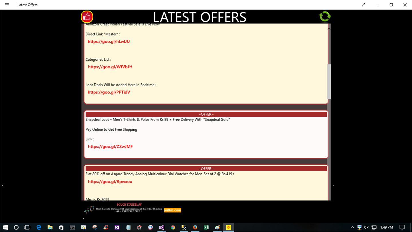The height and width of the screenshot is (232, 412).
Task: Open File Explorer from the taskbar
Action: [50, 227]
